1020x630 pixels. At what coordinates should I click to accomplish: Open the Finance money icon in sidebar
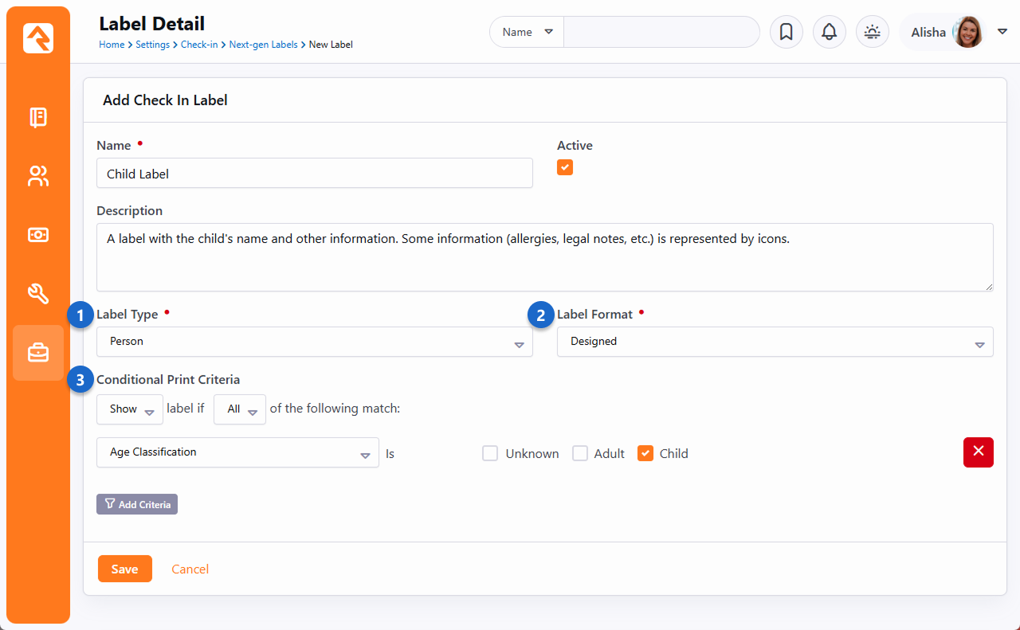pos(38,235)
